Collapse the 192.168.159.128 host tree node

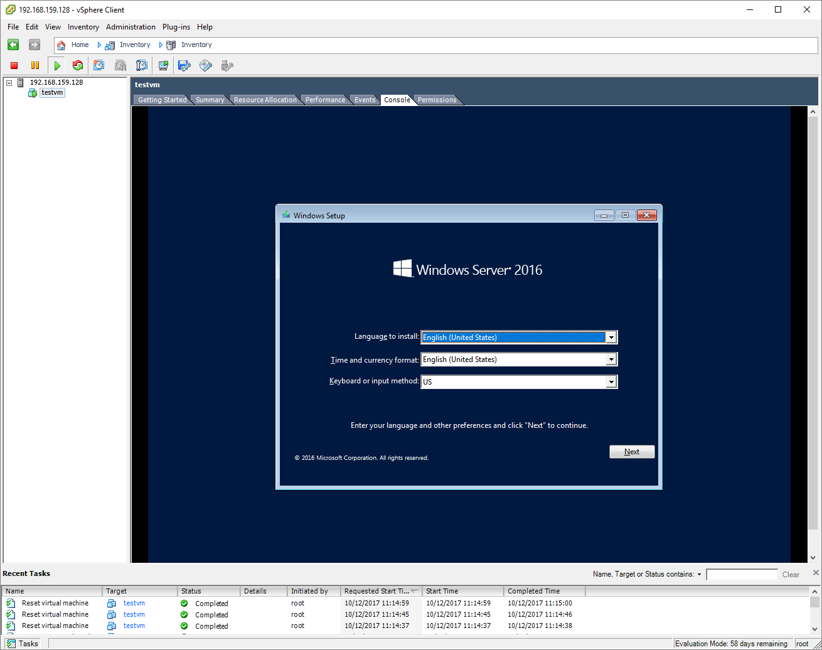click(x=9, y=83)
